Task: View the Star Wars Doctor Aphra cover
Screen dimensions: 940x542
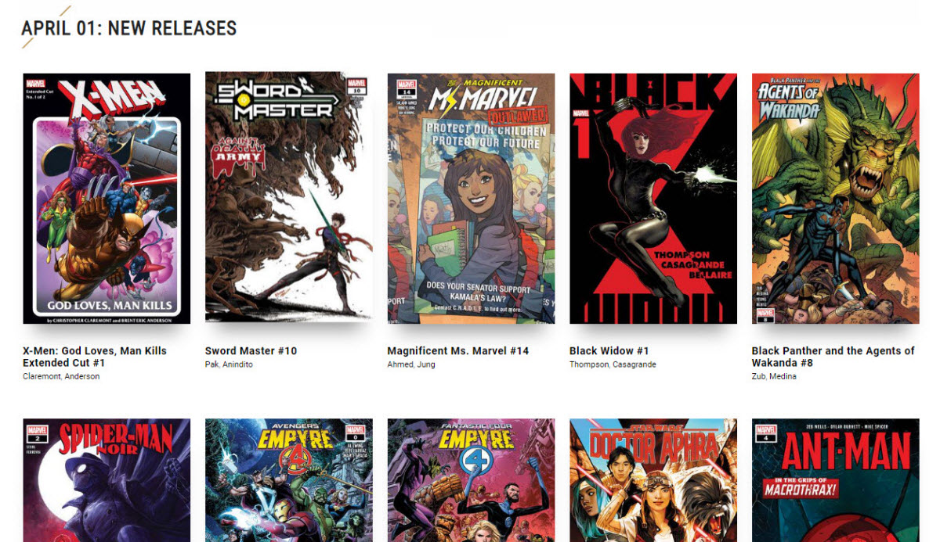Action: [653, 480]
